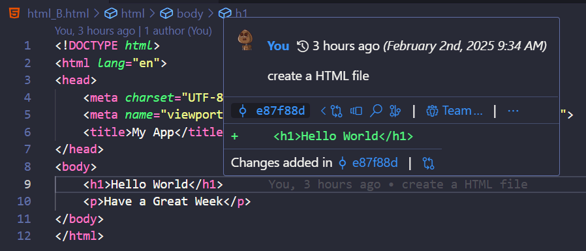586x251 pixels.
Task: Click 'My App' title text on line 6
Action: click(153, 132)
